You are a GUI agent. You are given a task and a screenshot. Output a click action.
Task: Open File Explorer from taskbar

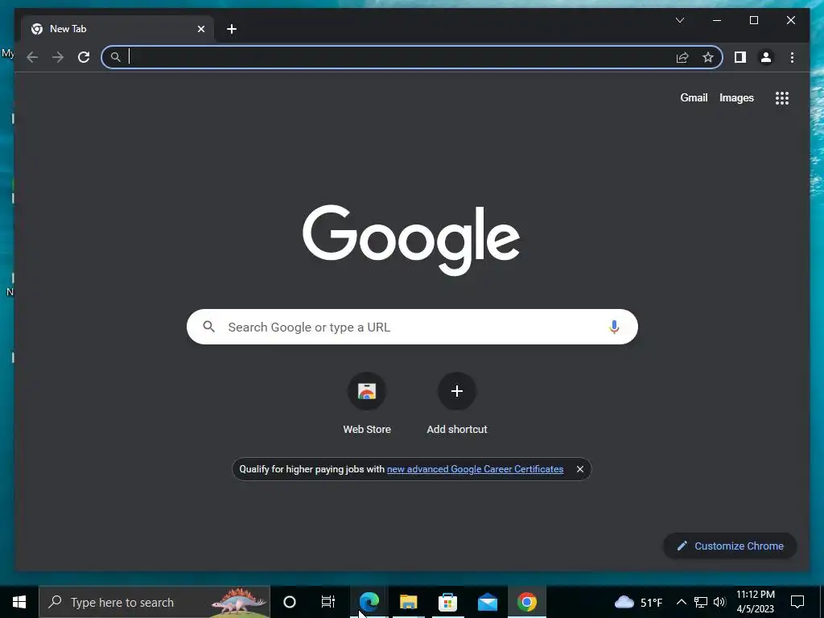[x=408, y=602]
